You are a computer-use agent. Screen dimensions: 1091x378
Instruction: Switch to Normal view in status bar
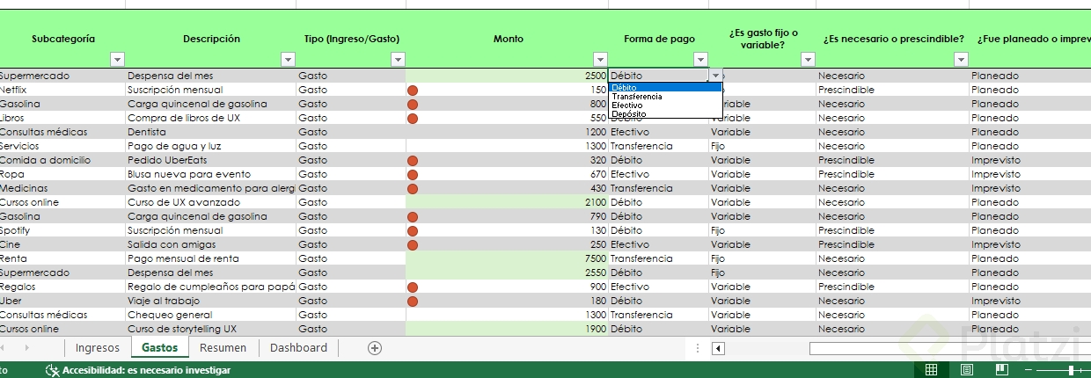(931, 370)
